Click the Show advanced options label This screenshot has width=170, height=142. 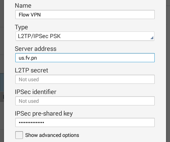pyautogui.click(x=52, y=135)
